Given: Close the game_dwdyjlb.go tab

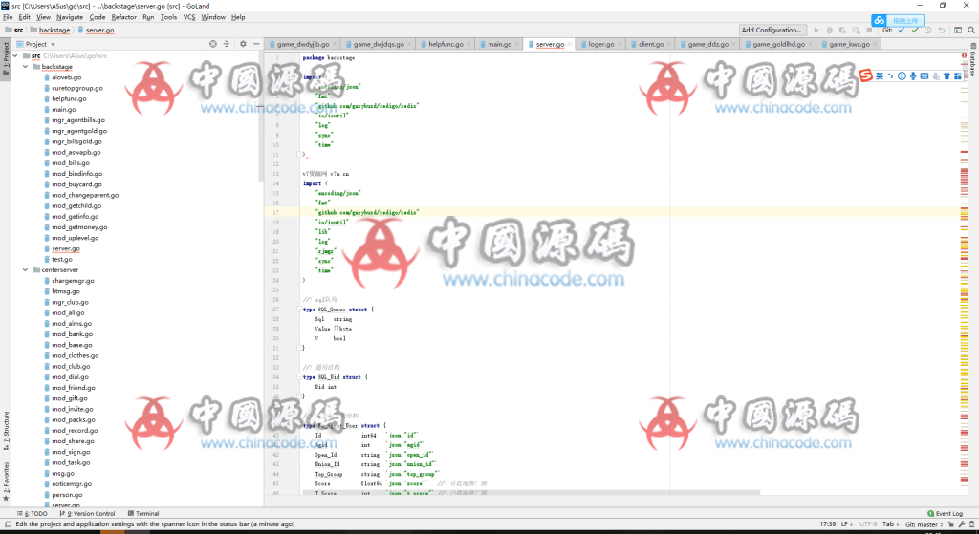Looking at the screenshot, I should [335, 44].
